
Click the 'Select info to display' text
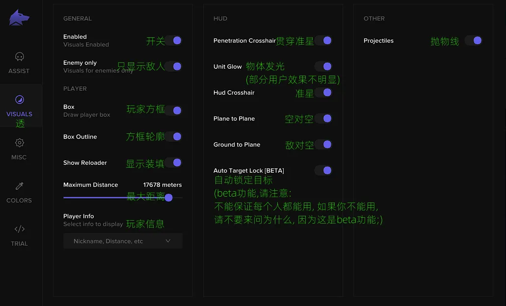click(93, 224)
